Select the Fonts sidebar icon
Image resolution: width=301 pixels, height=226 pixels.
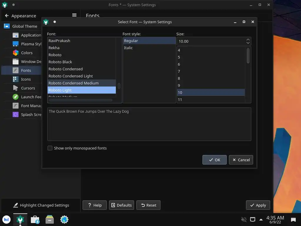pyautogui.click(x=16, y=70)
